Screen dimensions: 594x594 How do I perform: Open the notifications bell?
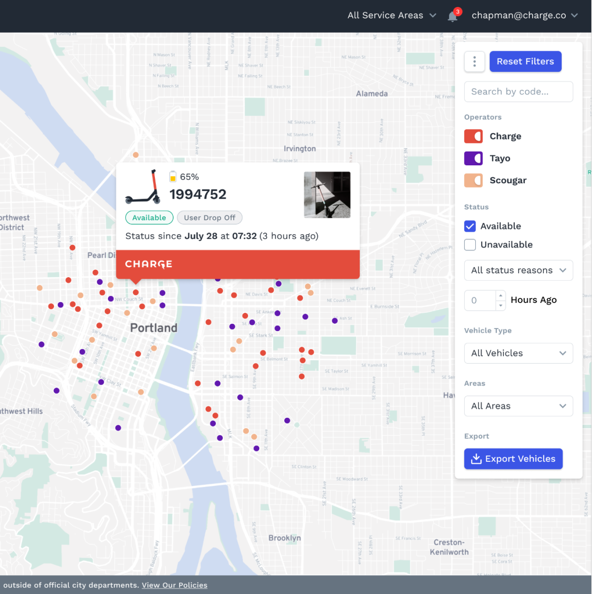pos(452,16)
